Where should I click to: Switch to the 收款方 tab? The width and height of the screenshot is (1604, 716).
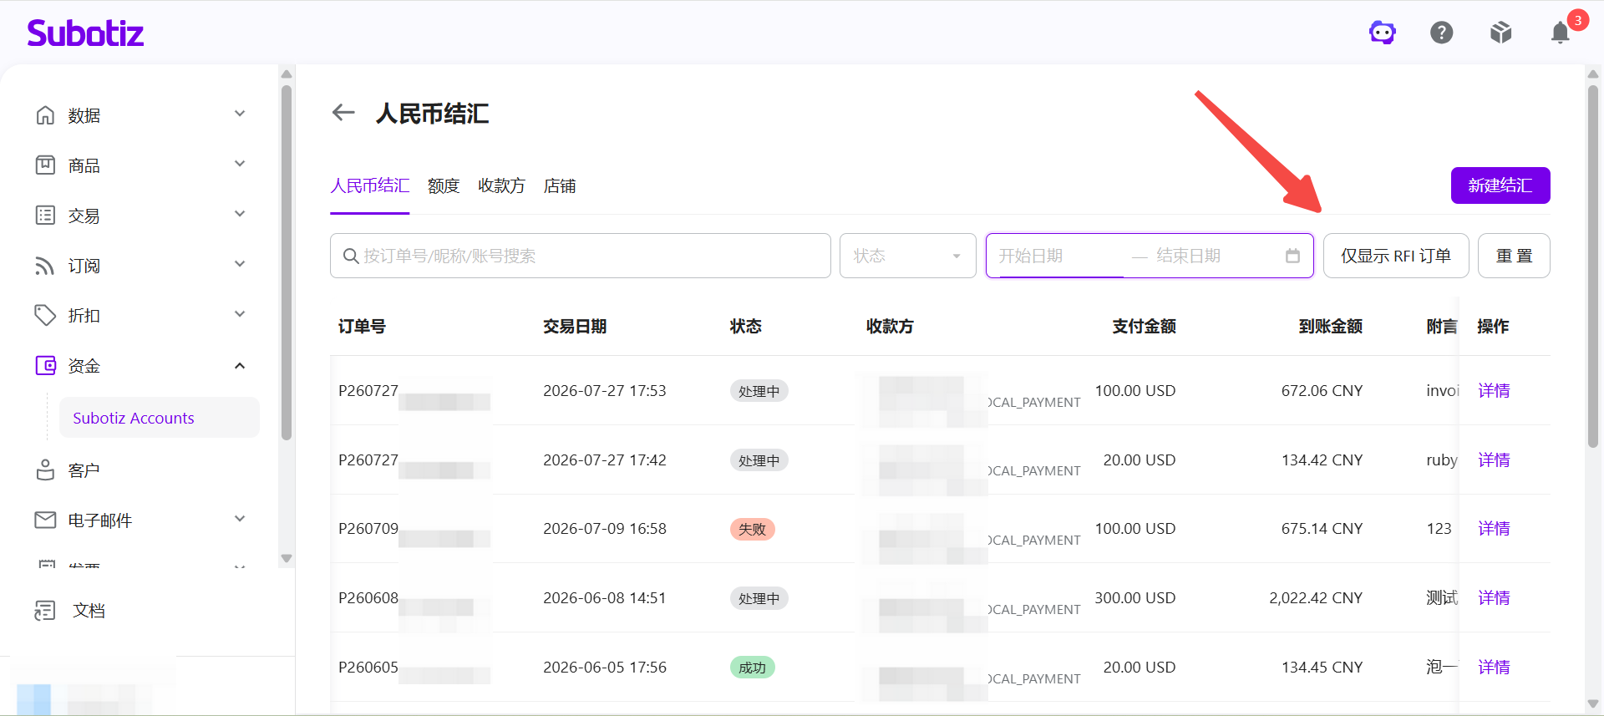click(x=501, y=185)
